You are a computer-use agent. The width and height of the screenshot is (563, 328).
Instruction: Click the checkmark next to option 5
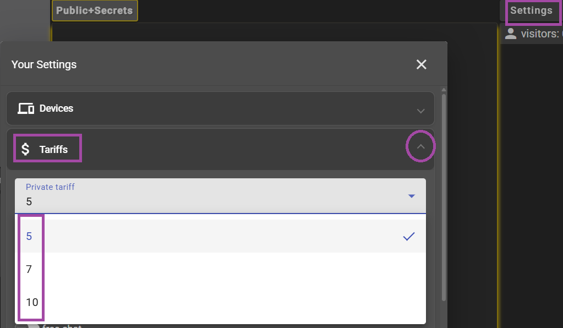point(408,236)
